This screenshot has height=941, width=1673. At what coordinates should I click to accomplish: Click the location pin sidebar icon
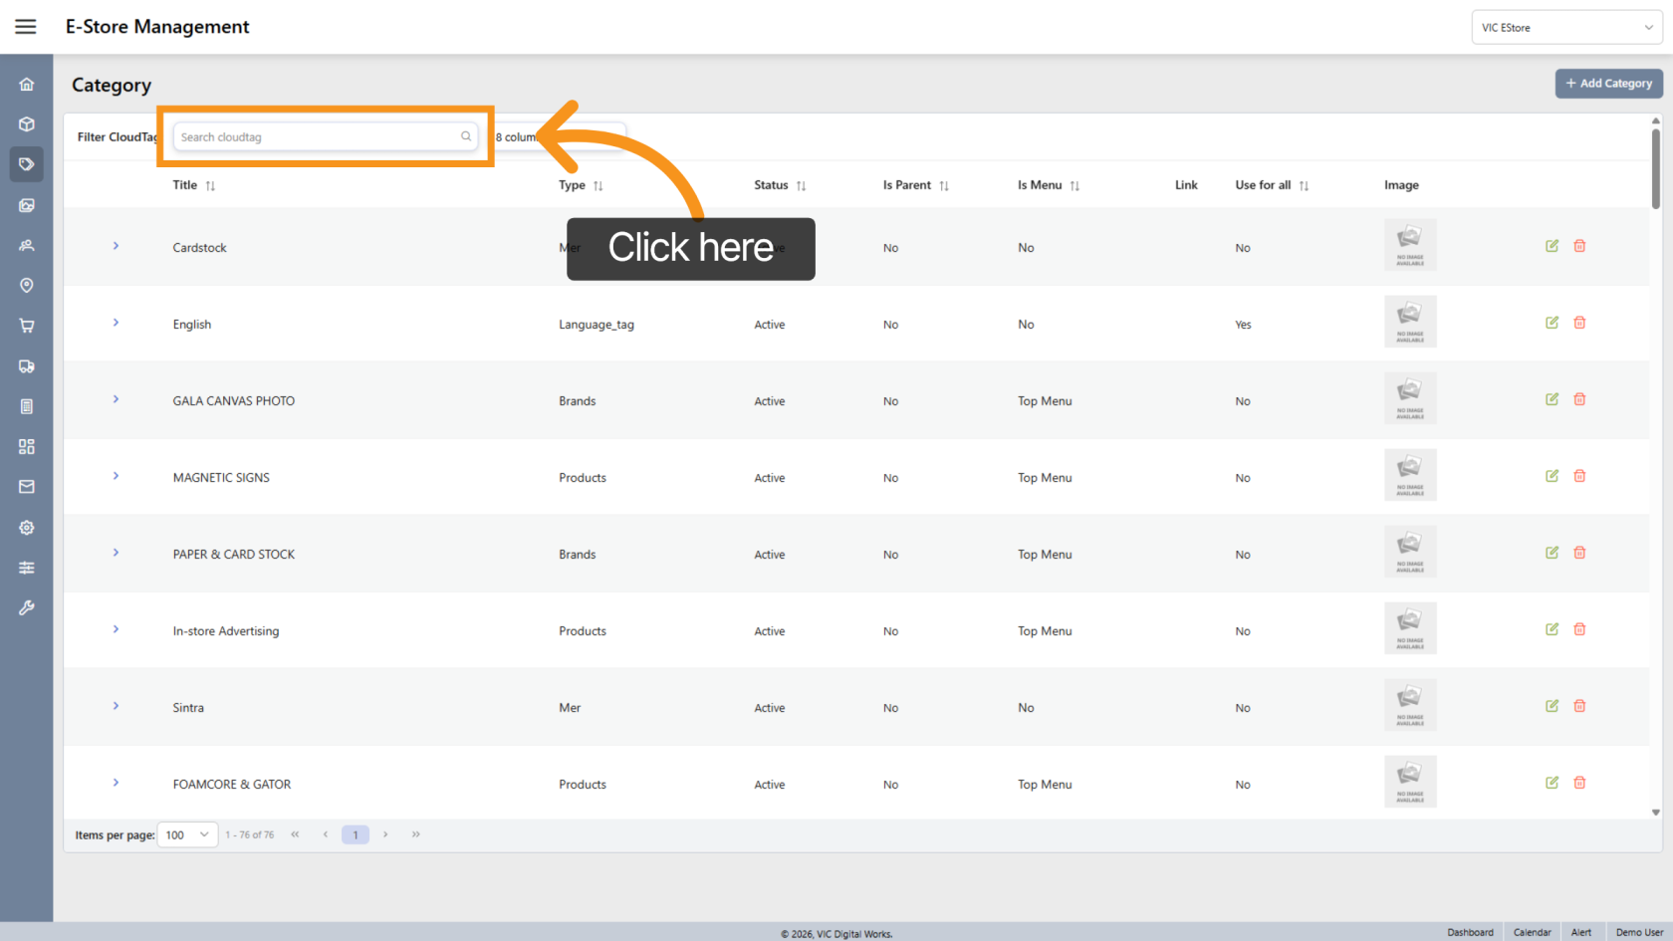pos(27,286)
